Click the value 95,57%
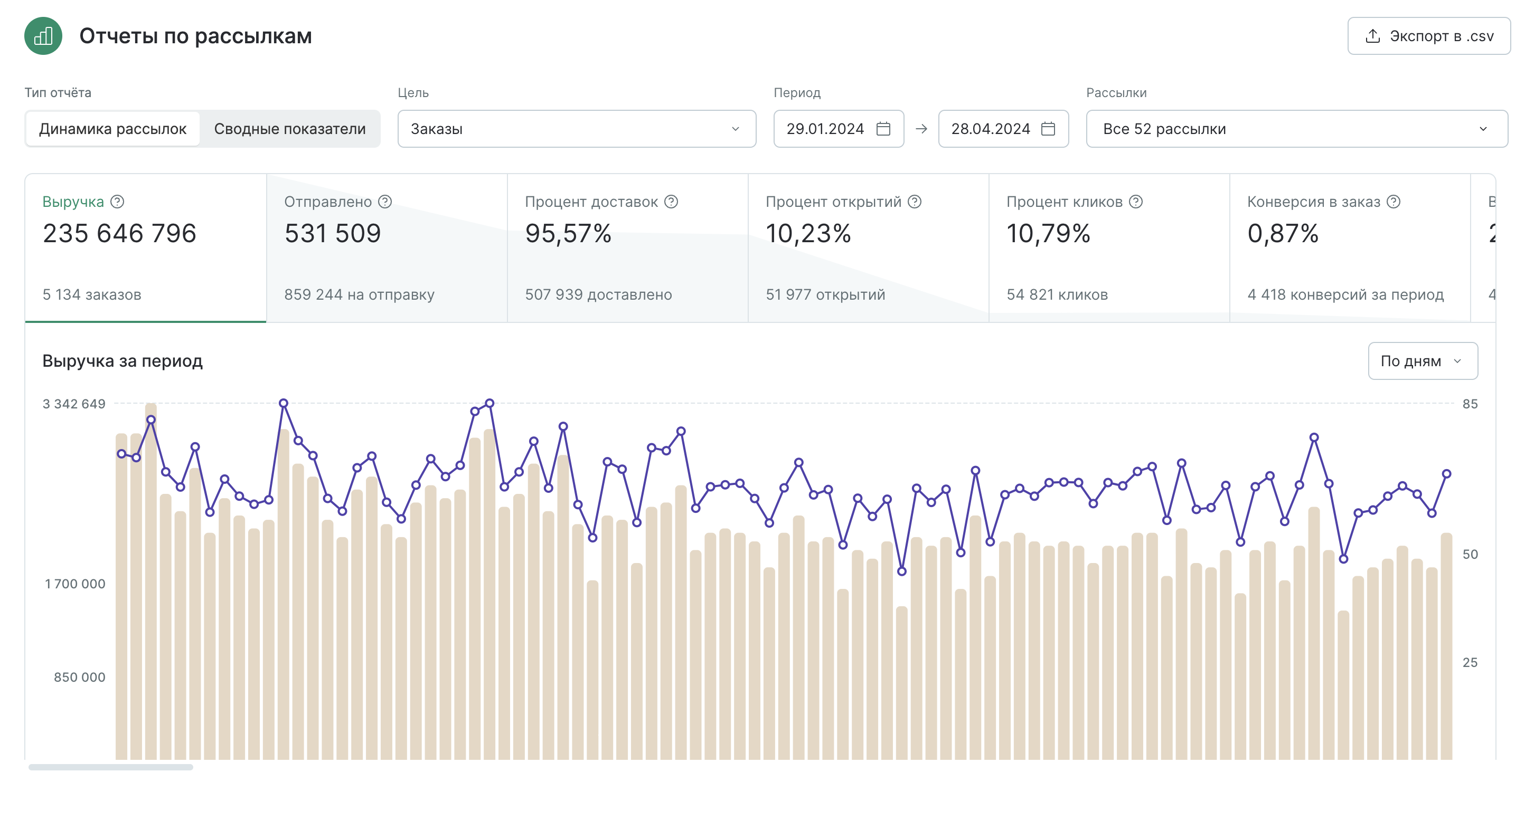 click(x=568, y=233)
